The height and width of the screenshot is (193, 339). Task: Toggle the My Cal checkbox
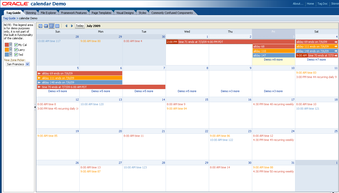[x=16, y=45]
